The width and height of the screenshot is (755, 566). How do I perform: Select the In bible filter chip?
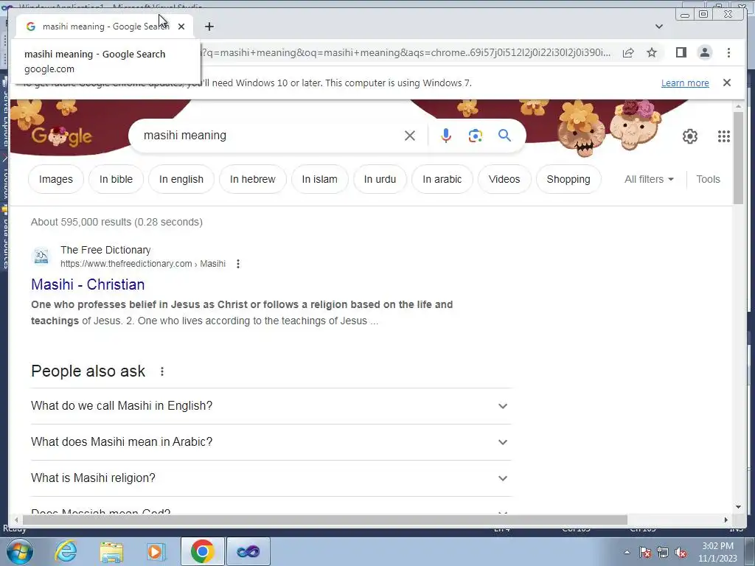[116, 179]
